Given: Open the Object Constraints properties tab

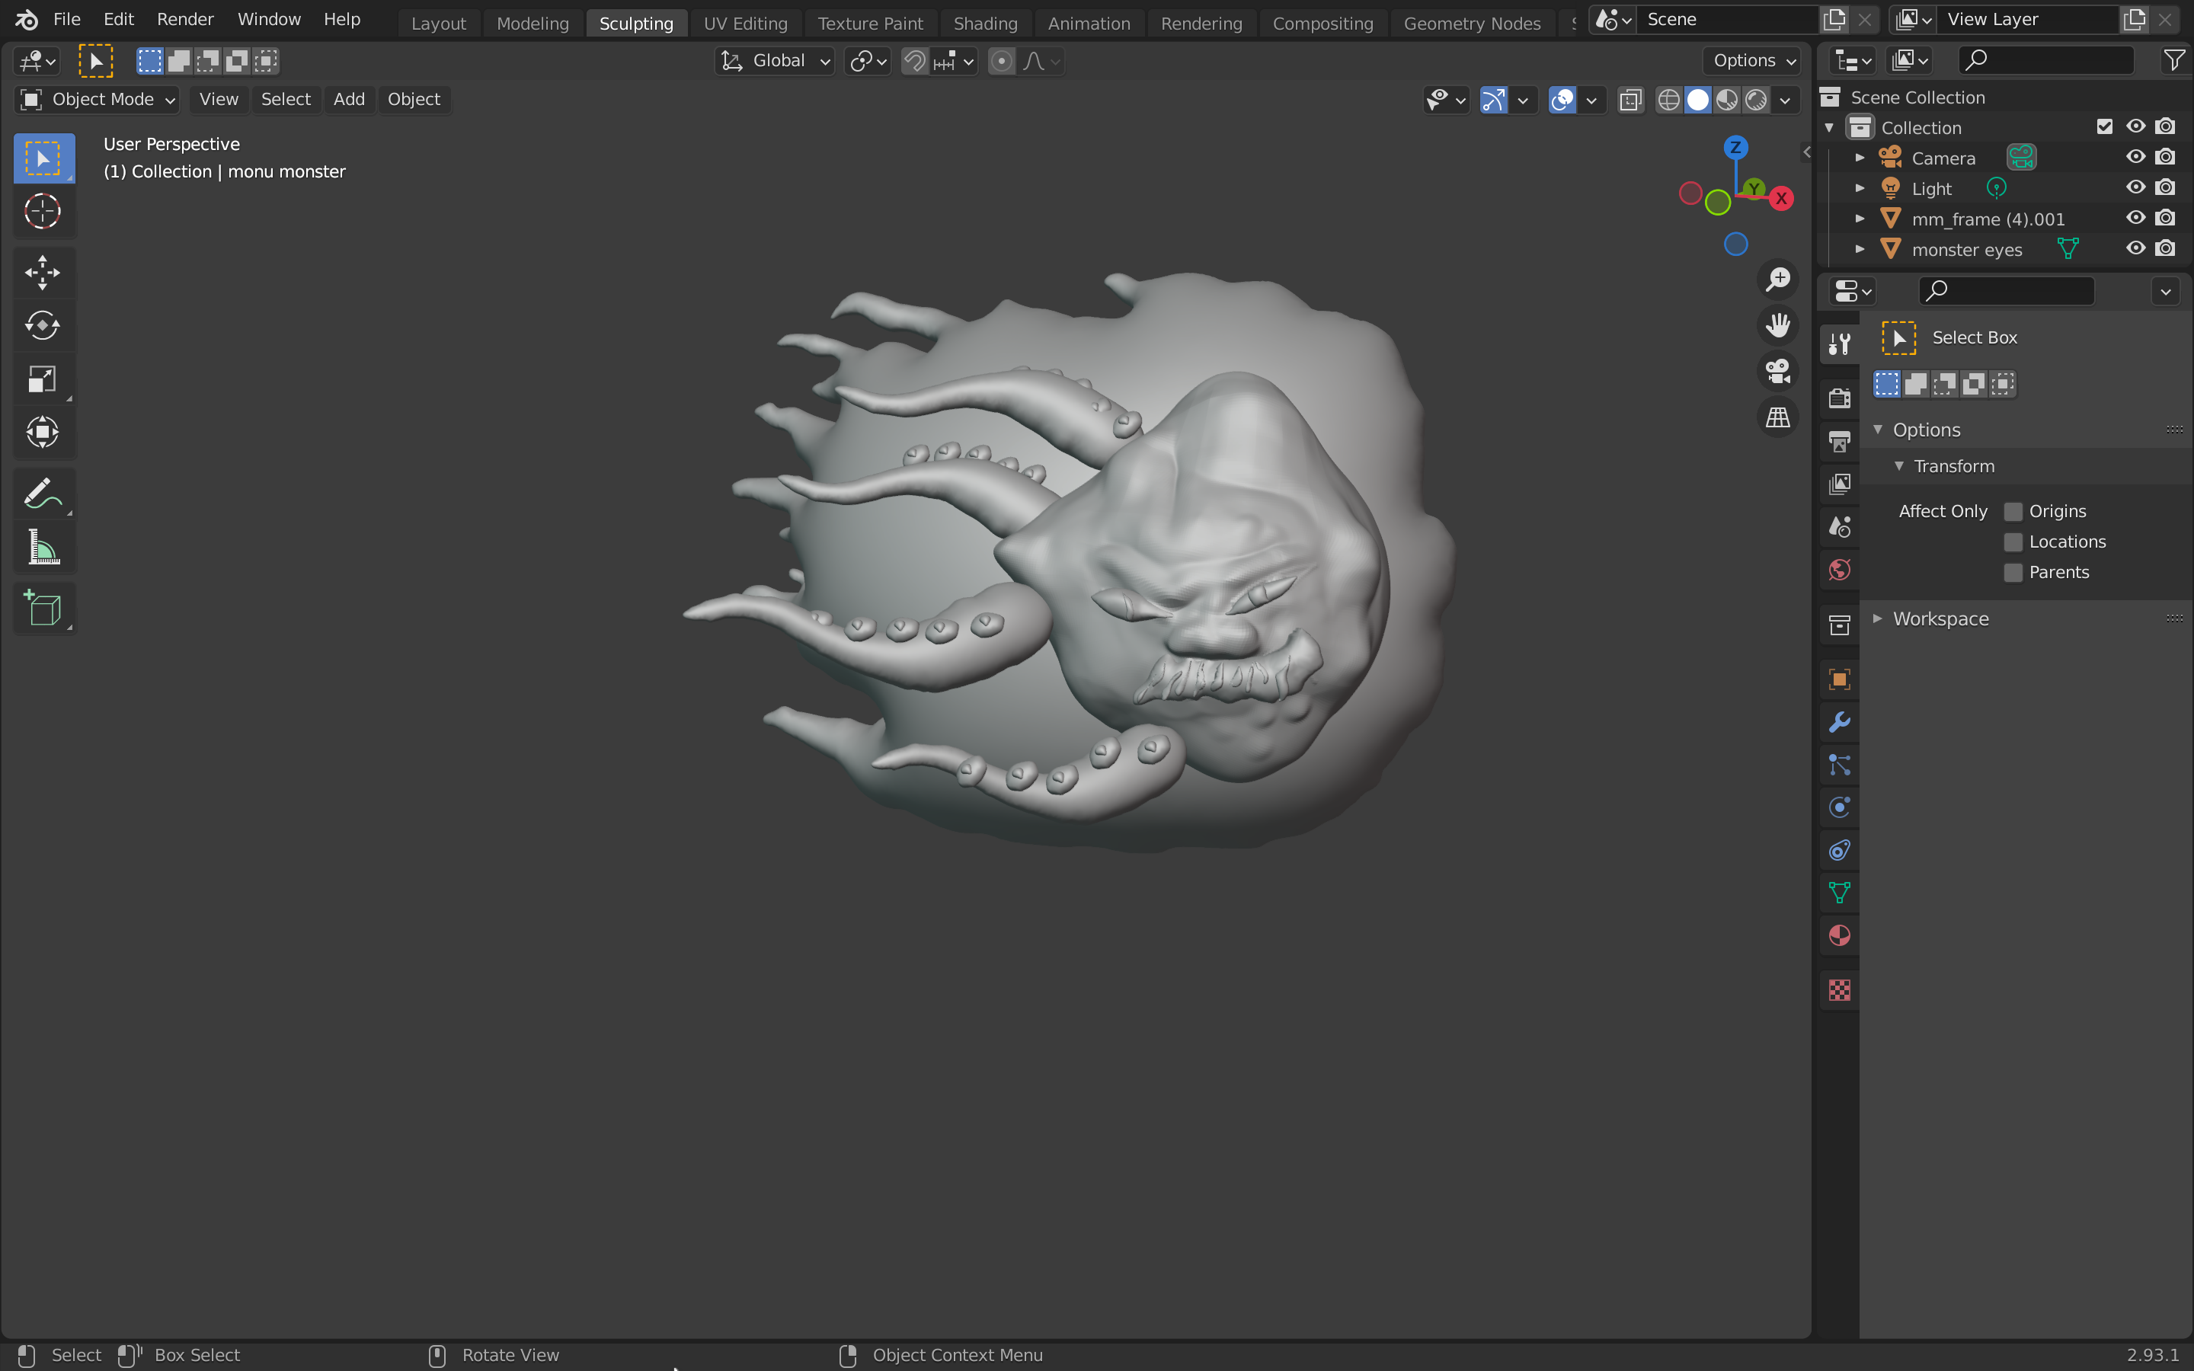Looking at the screenshot, I should 1840,851.
